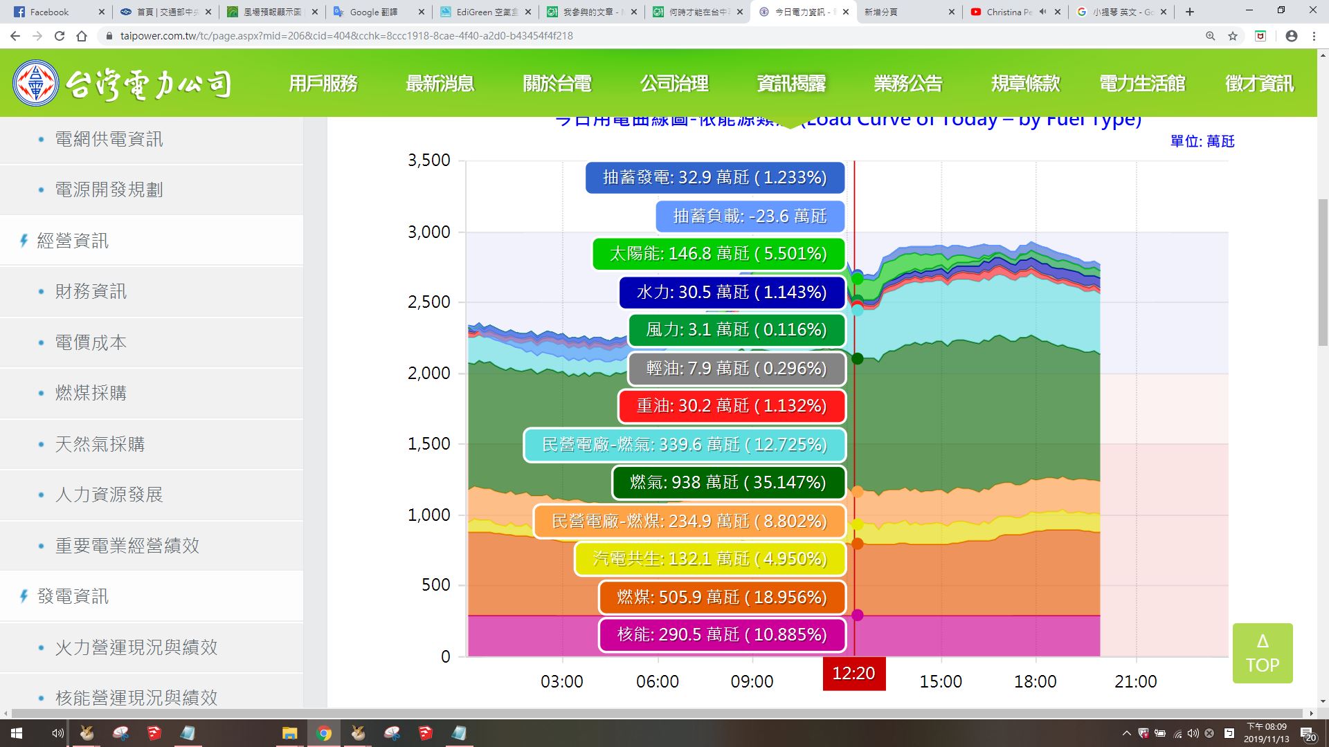Close the 新增分頁 tab
This screenshot has height=747, width=1329.
click(951, 12)
